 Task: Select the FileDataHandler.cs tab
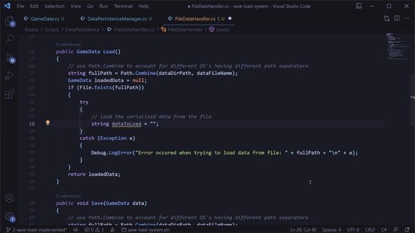click(x=199, y=19)
